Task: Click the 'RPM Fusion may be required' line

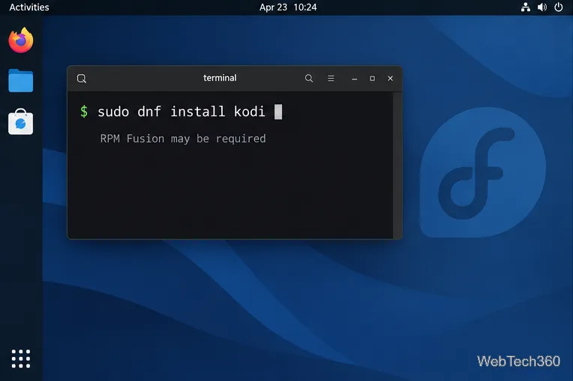Action: tap(183, 139)
